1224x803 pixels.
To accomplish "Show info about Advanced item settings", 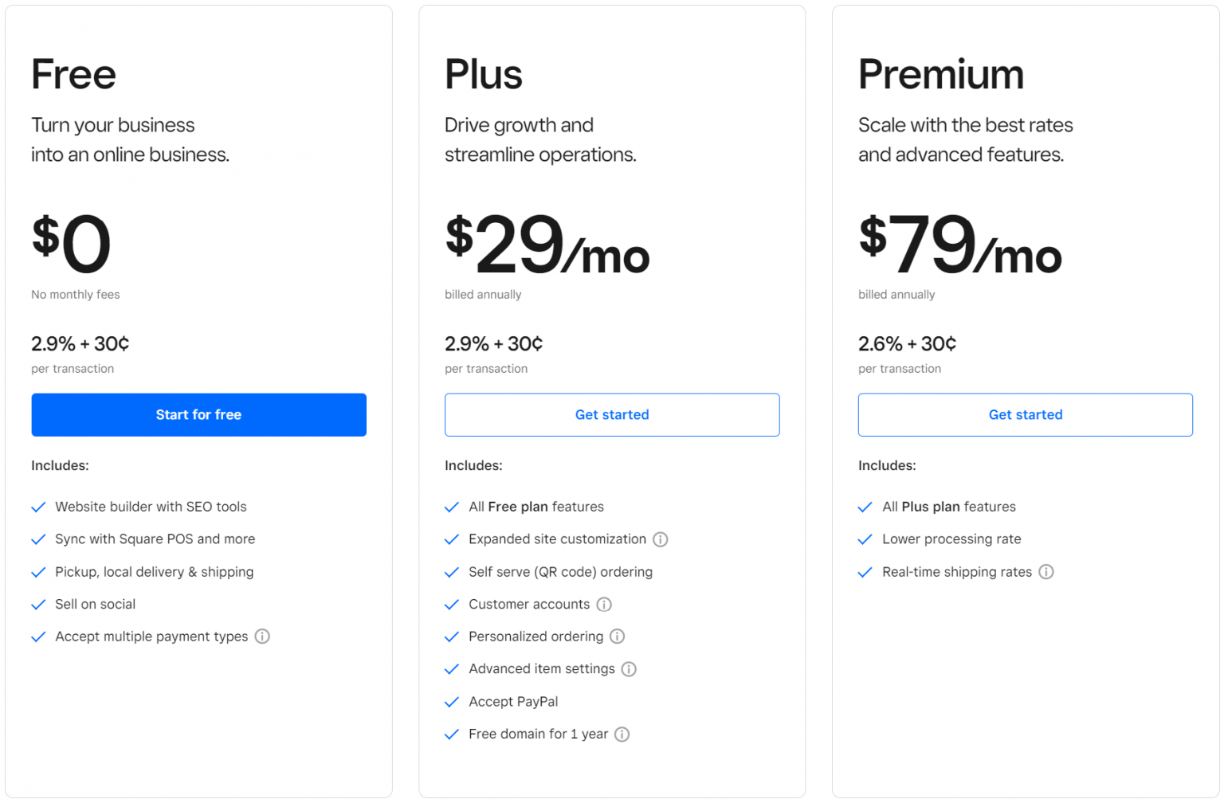I will tap(629, 669).
